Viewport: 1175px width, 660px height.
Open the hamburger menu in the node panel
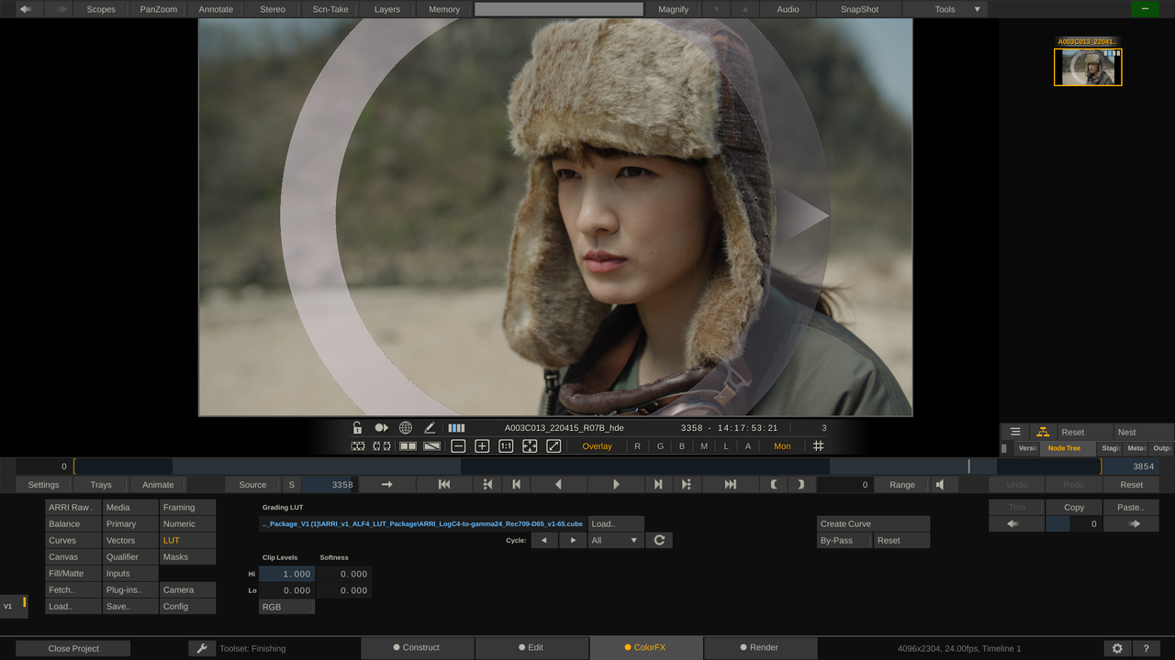(1015, 432)
